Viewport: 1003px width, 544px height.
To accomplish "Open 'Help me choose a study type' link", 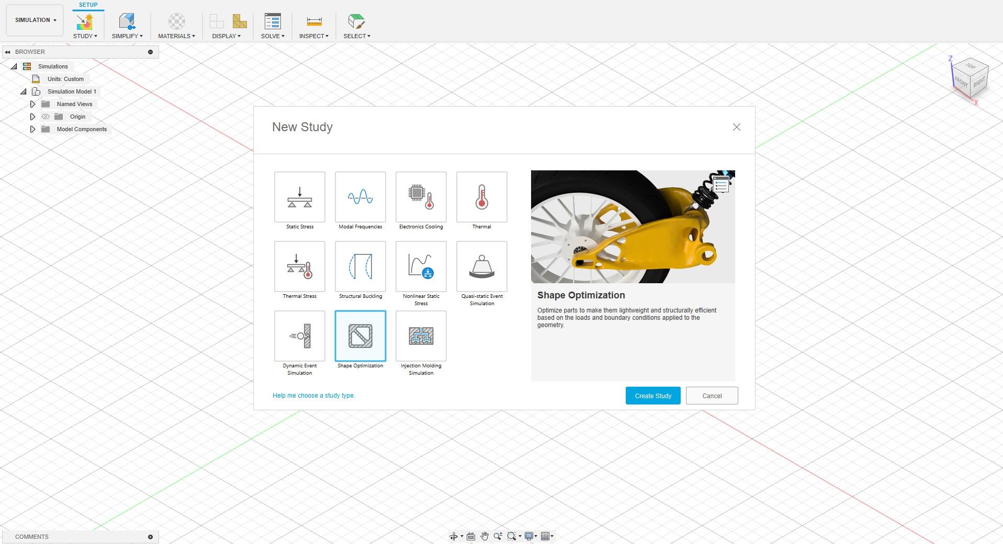I will (313, 396).
